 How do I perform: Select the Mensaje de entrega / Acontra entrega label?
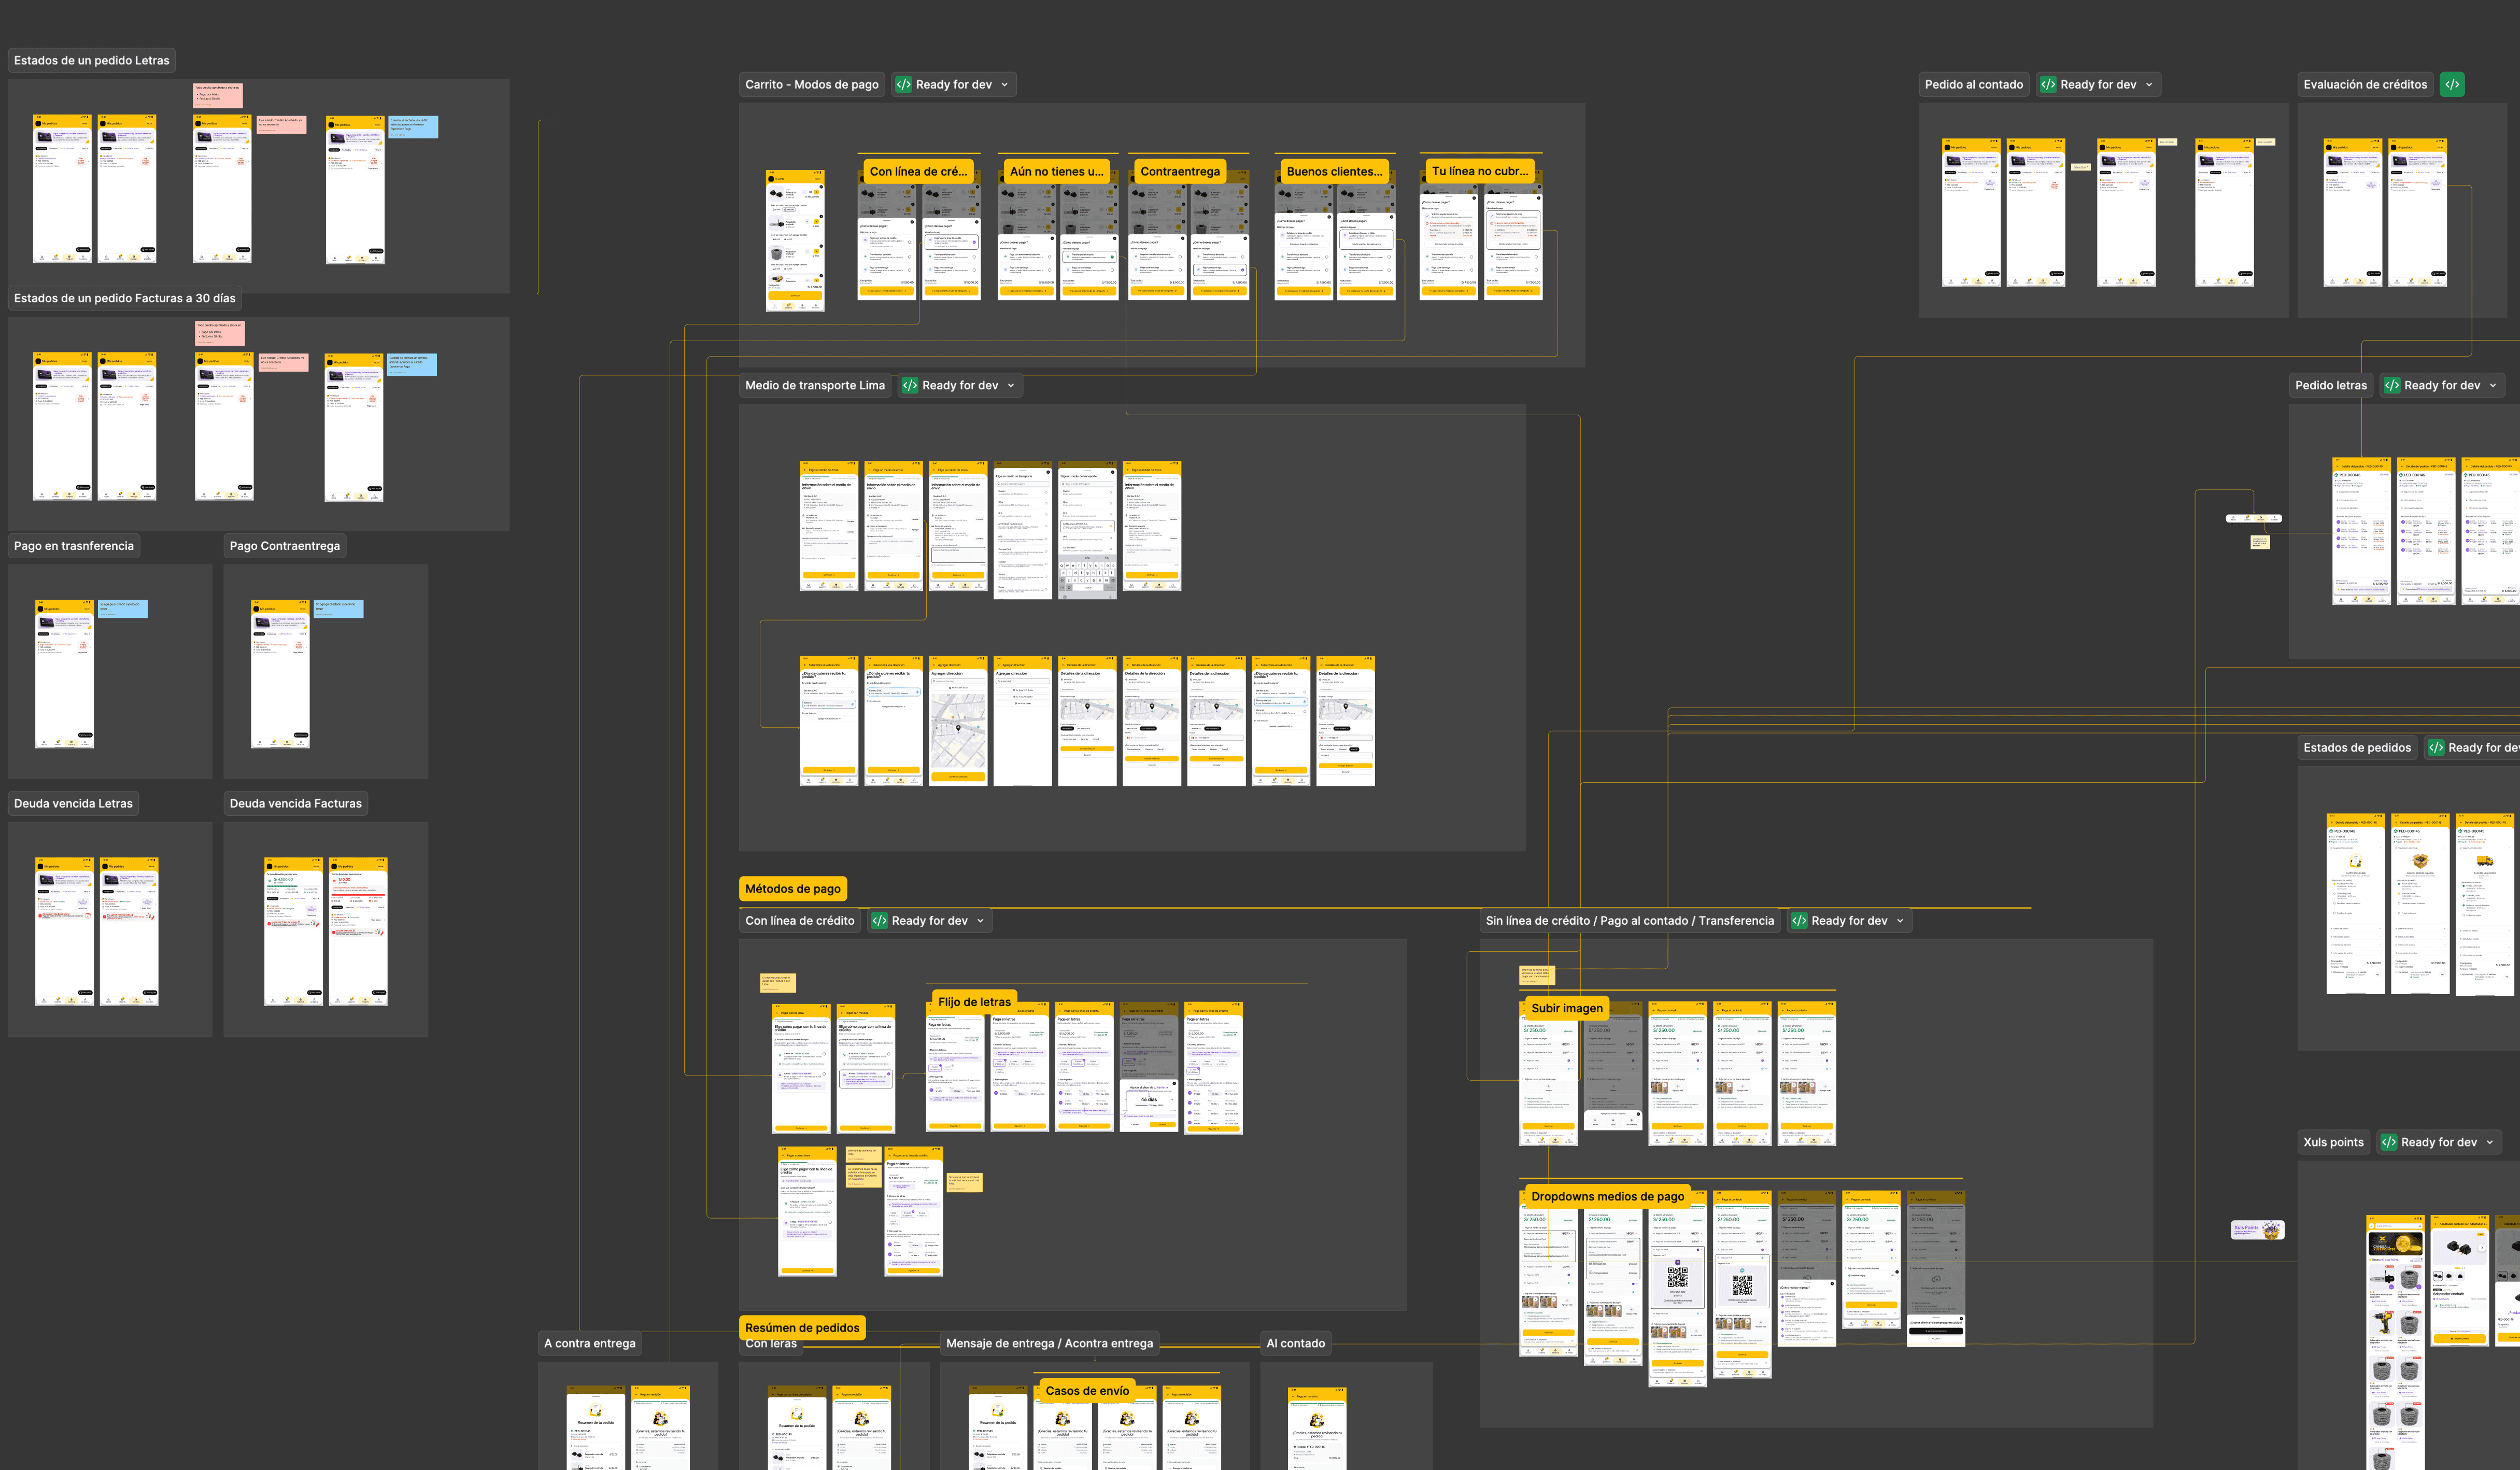point(1049,1344)
